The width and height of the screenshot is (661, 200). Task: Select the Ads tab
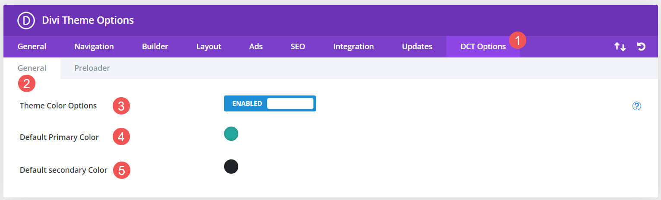[x=256, y=47]
